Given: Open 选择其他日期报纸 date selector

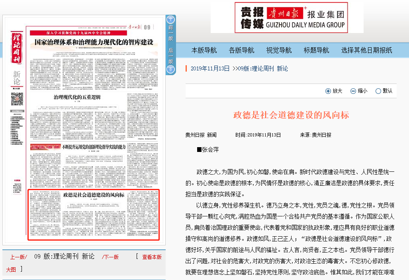Looking at the screenshot, I should point(366,50).
